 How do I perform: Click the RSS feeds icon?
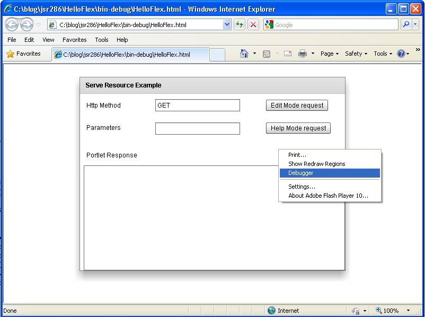click(x=267, y=54)
